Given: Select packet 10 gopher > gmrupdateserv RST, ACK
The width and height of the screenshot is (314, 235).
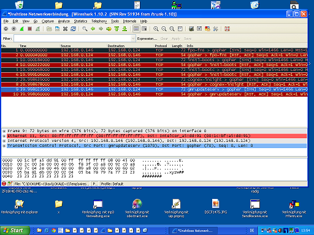Looking at the screenshot, I should (x=155, y=94).
